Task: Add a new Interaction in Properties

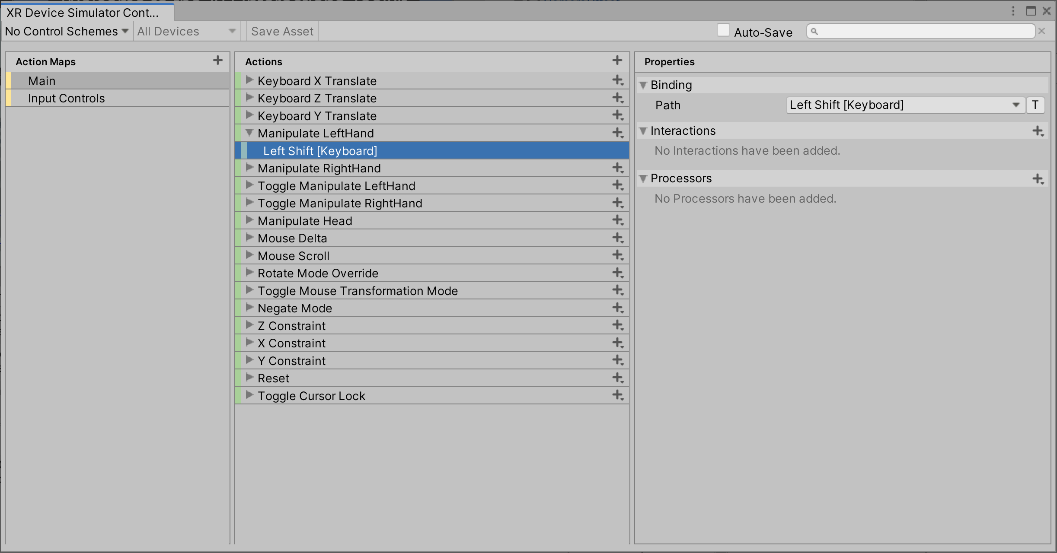Action: (x=1038, y=131)
